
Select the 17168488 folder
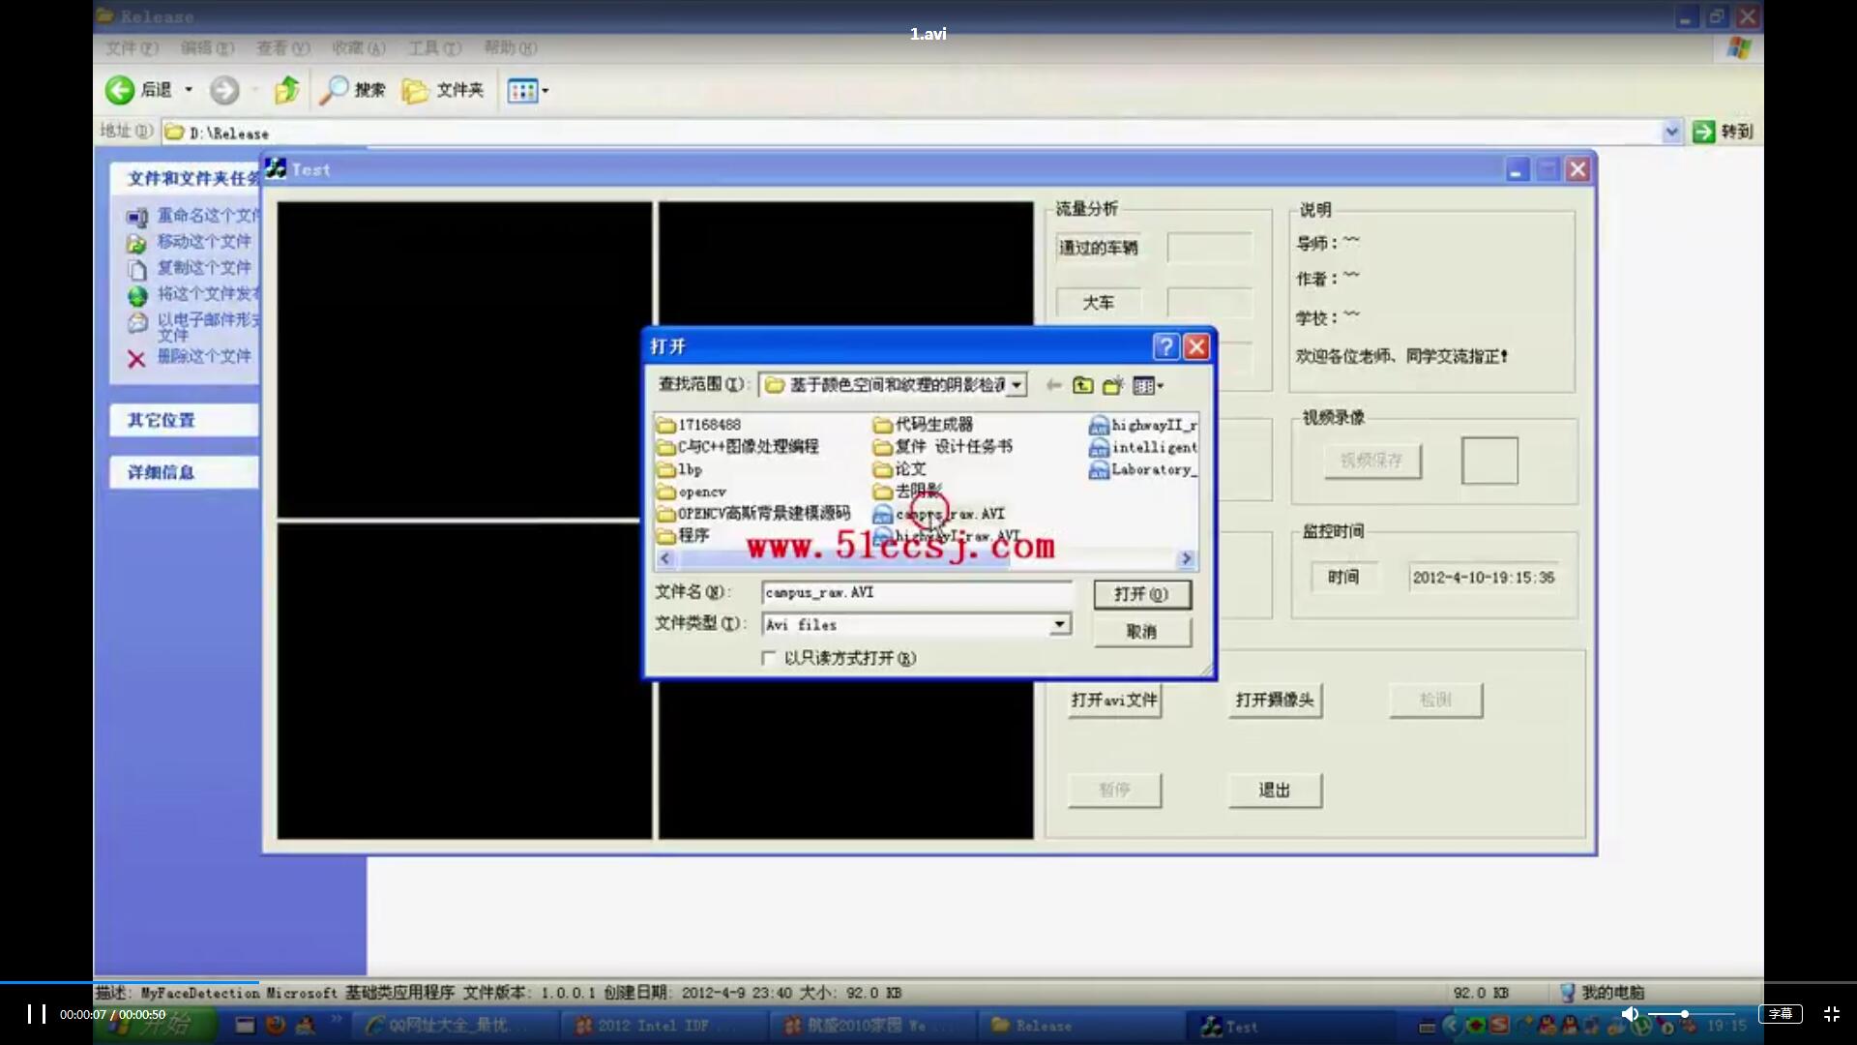click(x=699, y=424)
